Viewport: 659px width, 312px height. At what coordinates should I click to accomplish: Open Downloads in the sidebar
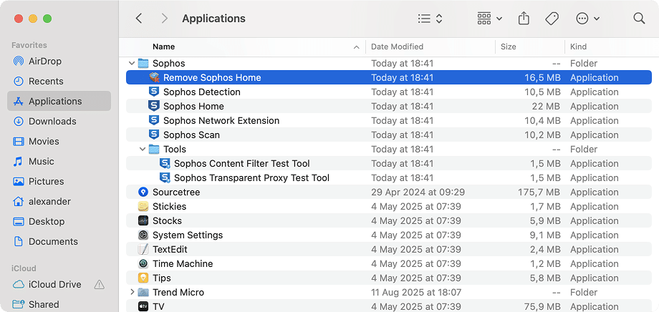[x=52, y=122]
